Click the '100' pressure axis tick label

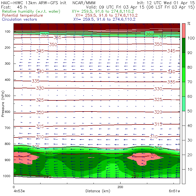(7, 32)
